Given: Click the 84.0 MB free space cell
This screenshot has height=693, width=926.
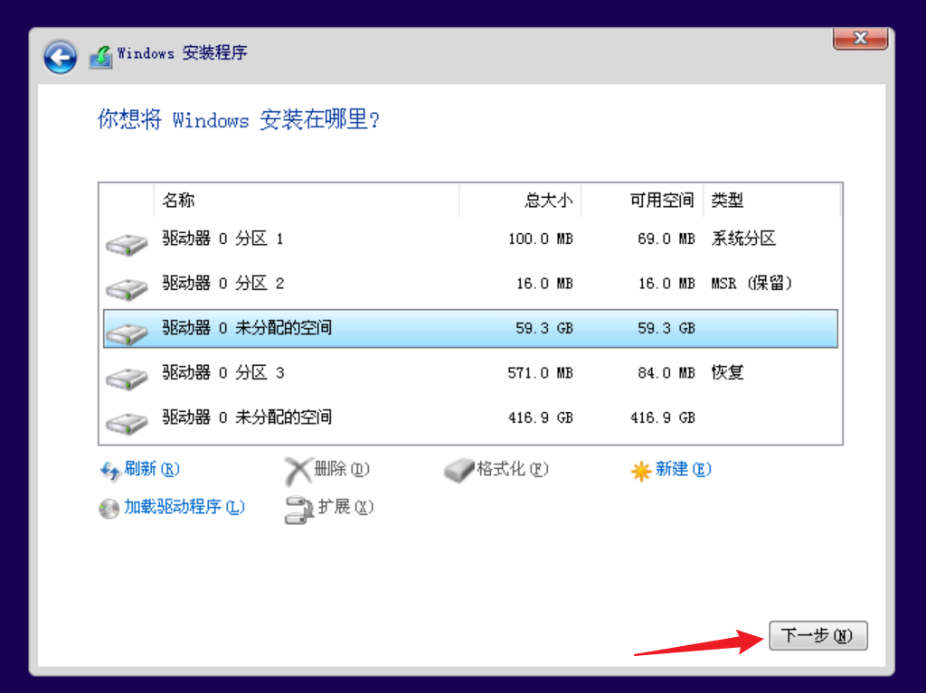Looking at the screenshot, I should pyautogui.click(x=666, y=373).
